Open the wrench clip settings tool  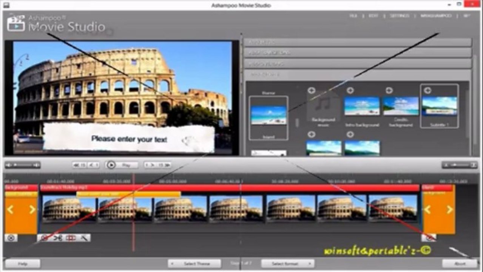(x=84, y=238)
